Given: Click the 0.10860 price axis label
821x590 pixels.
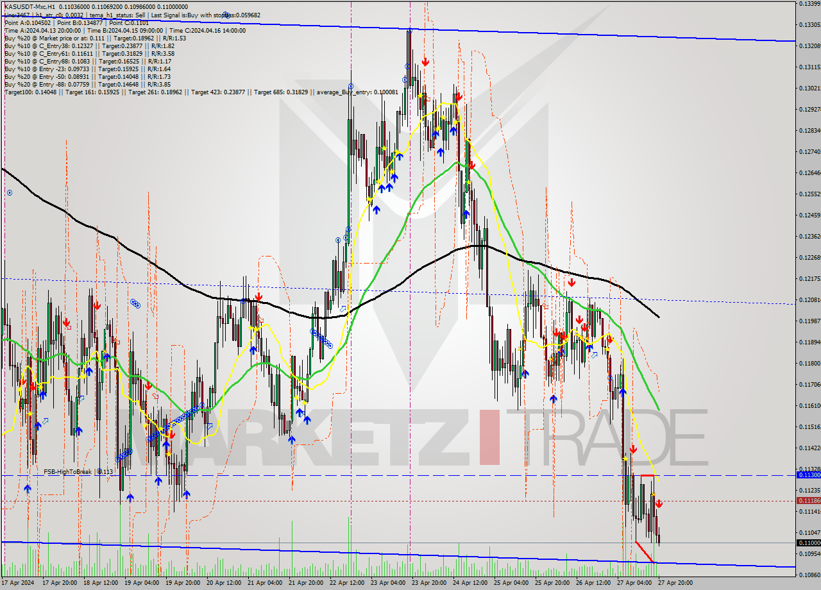Looking at the screenshot, I should tap(809, 575).
